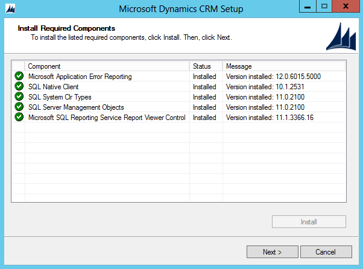The image size is (363, 269).
Task: Close the Microsoft Dynamics CRM Setup window
Action: (x=346, y=7)
